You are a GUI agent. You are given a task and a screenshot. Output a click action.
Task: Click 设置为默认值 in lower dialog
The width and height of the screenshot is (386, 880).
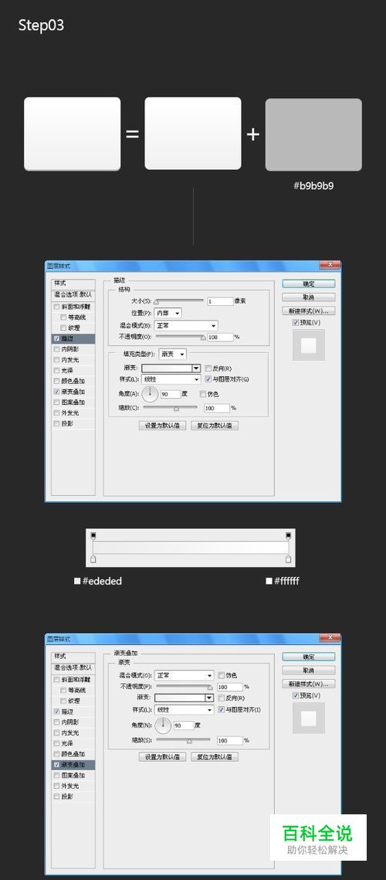[162, 756]
